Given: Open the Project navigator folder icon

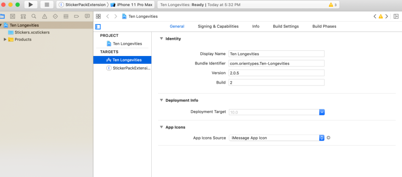Looking at the screenshot, I should coord(2,16).
